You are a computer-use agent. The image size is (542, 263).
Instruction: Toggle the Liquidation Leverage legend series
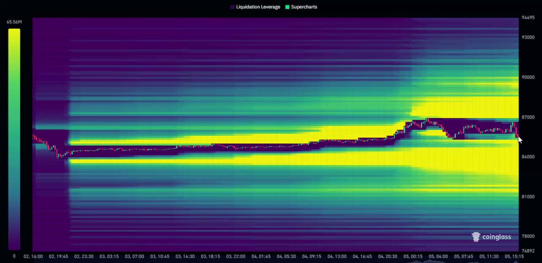255,7
